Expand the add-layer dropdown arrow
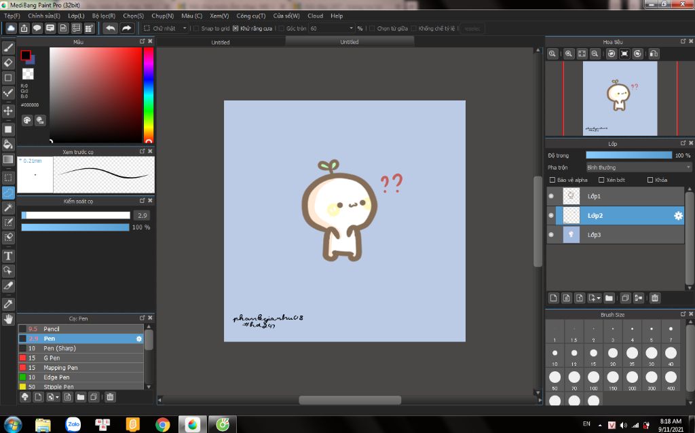 coord(599,298)
